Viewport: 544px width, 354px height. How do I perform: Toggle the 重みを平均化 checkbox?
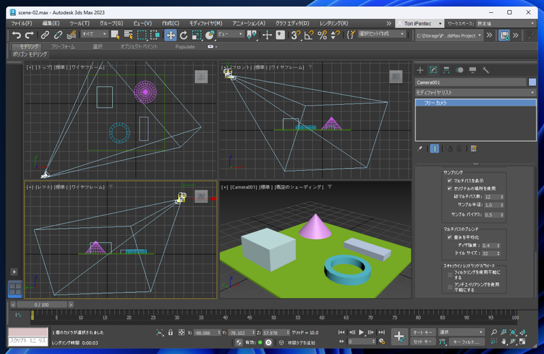point(449,238)
